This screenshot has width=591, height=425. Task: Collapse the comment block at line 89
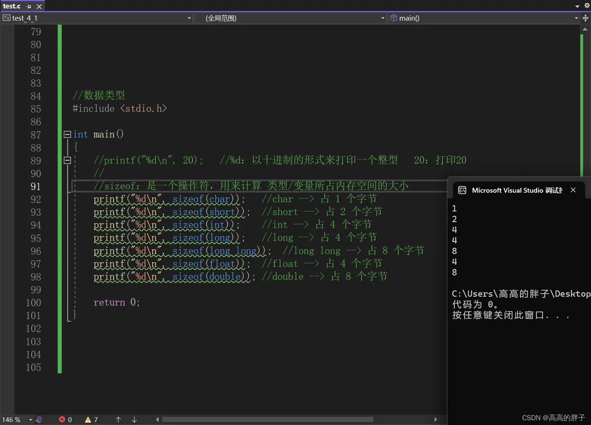point(67,160)
